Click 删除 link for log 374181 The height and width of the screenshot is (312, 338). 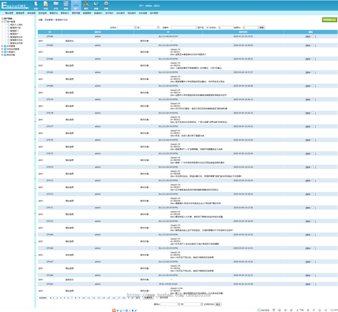coord(308,72)
